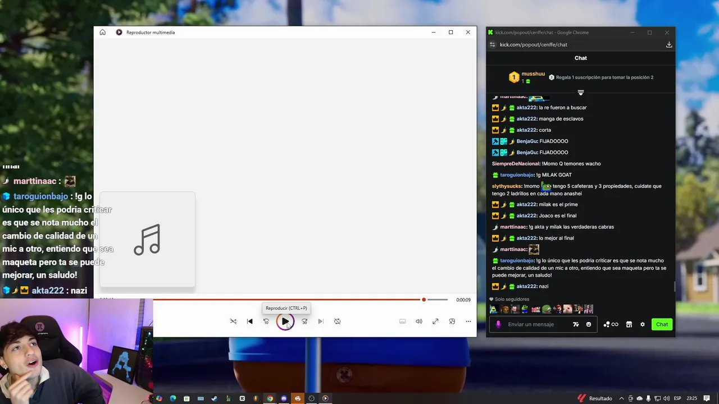The width and height of the screenshot is (719, 404).
Task: Open Steam from the taskbar
Action: (x=215, y=398)
